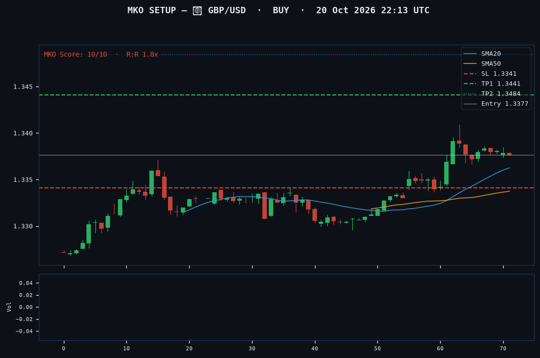The width and height of the screenshot is (540, 358).
Task: Click the R:R 1.8x annotation
Action: (142, 55)
